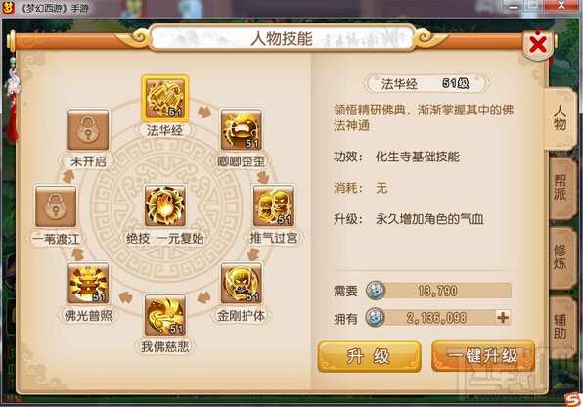Tap the locked 一苇渡江 skill icon

[x=56, y=206]
